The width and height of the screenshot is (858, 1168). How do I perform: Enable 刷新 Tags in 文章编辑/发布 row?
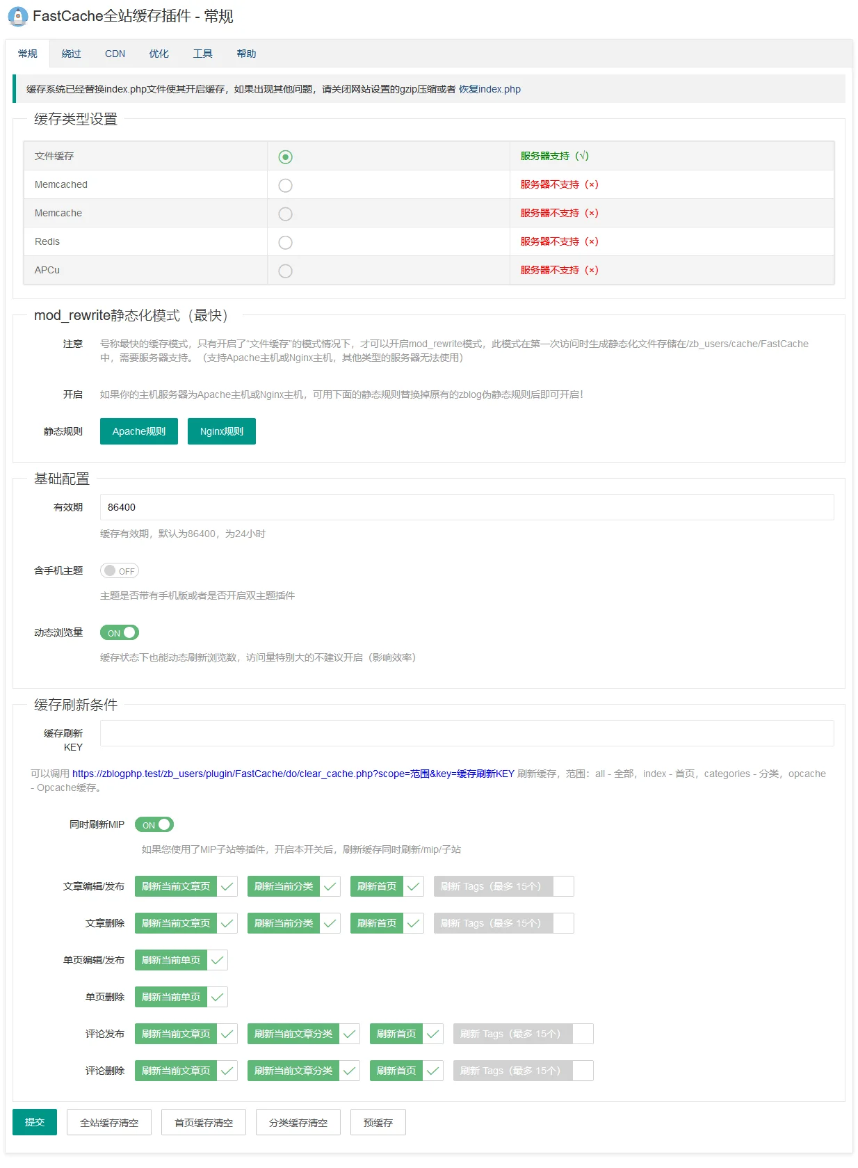tap(504, 886)
